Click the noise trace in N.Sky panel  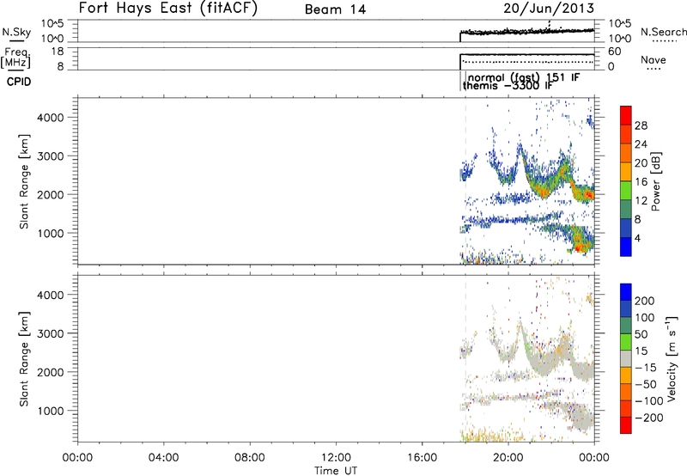[527, 32]
